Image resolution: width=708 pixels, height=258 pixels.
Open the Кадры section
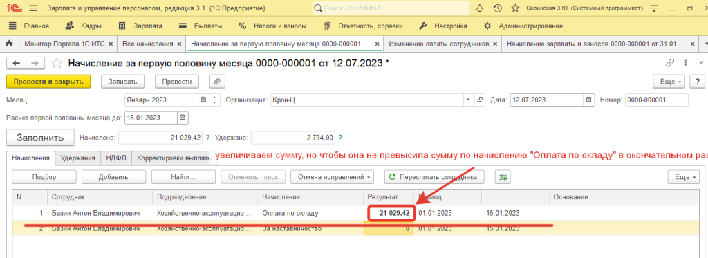pyautogui.click(x=84, y=26)
